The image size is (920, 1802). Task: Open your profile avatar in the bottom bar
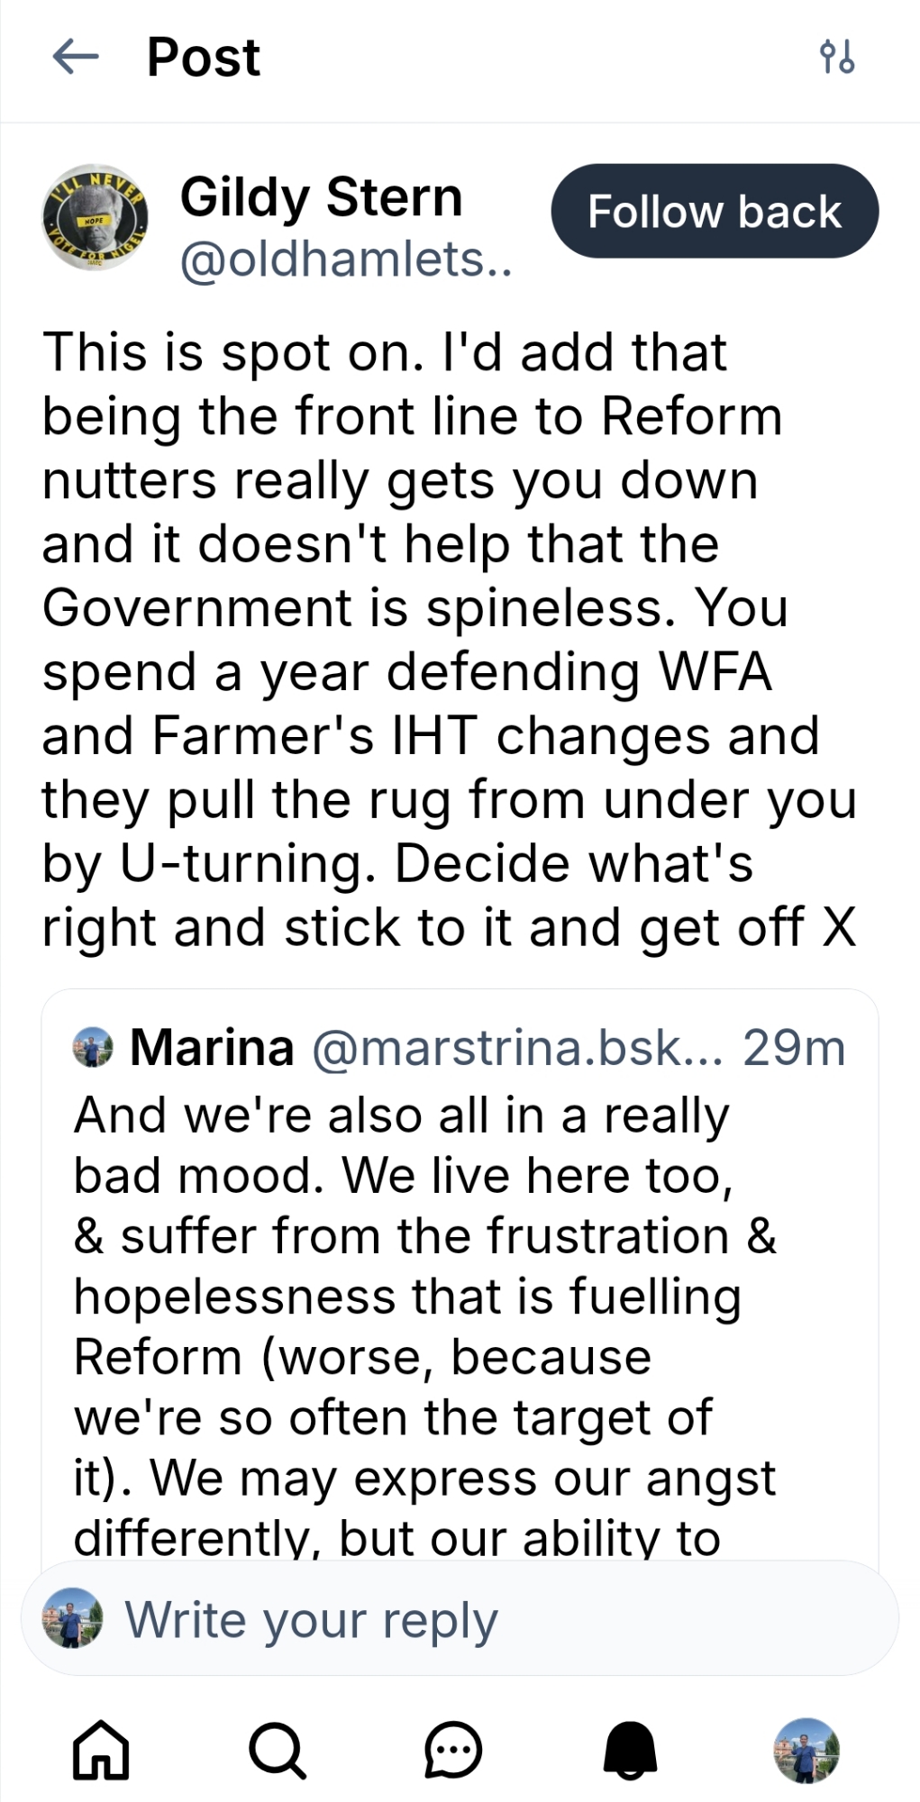click(806, 1750)
